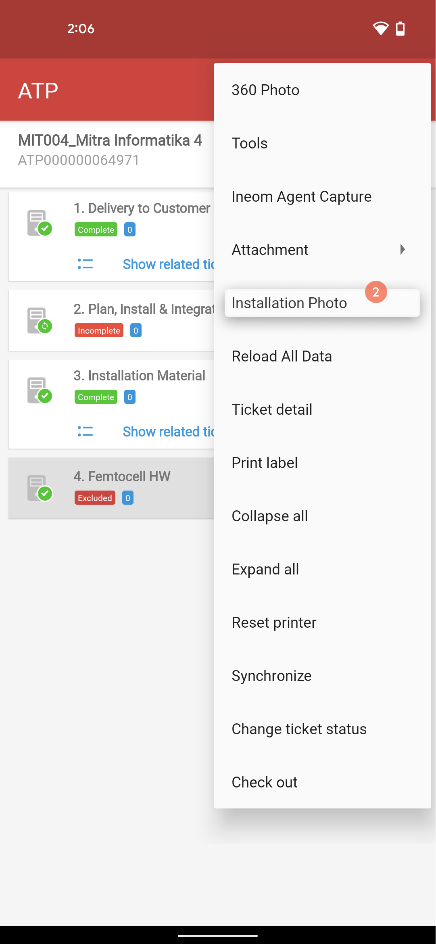
Task: Show related tickets for Delivery to Customer
Action: tap(168, 264)
